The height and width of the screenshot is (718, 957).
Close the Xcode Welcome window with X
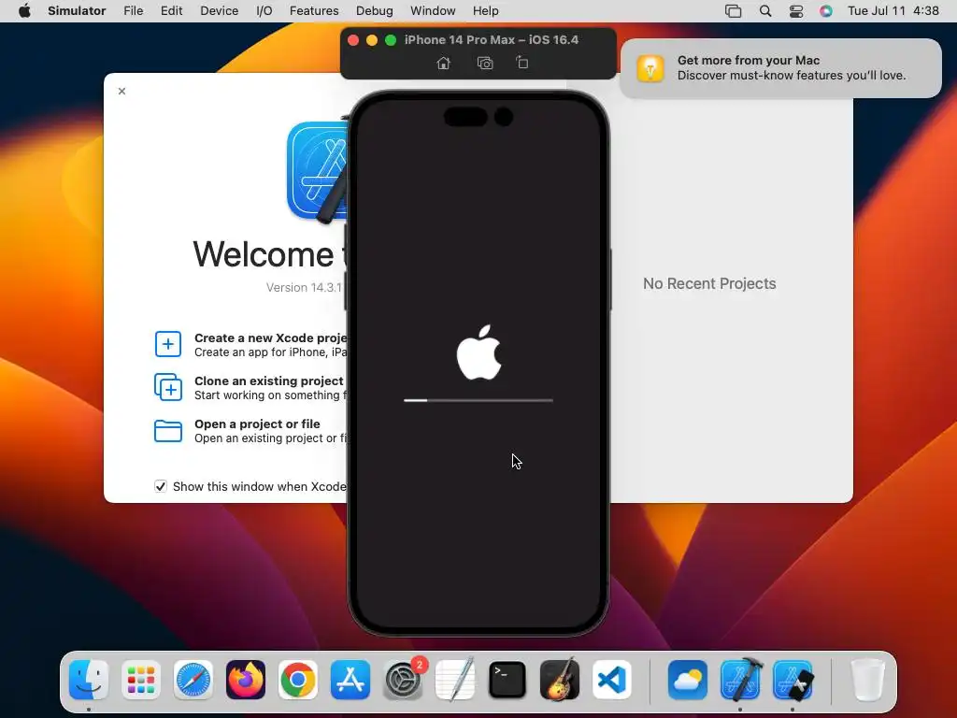pyautogui.click(x=122, y=91)
